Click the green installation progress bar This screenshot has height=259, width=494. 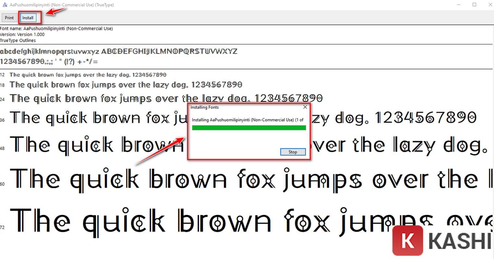(249, 128)
